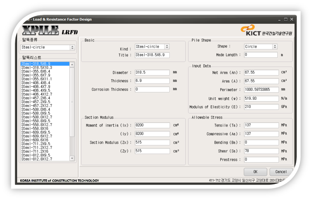The image size is (312, 200).
Task: Select Steal-406.4X9.5 in the list
Action: coord(45,91)
